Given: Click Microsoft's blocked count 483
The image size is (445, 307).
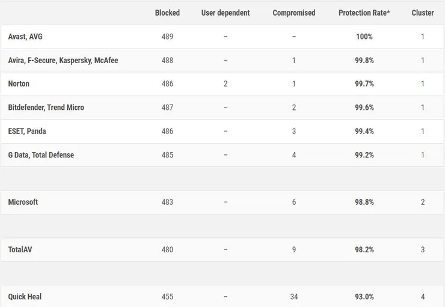Looking at the screenshot, I should tap(167, 202).
